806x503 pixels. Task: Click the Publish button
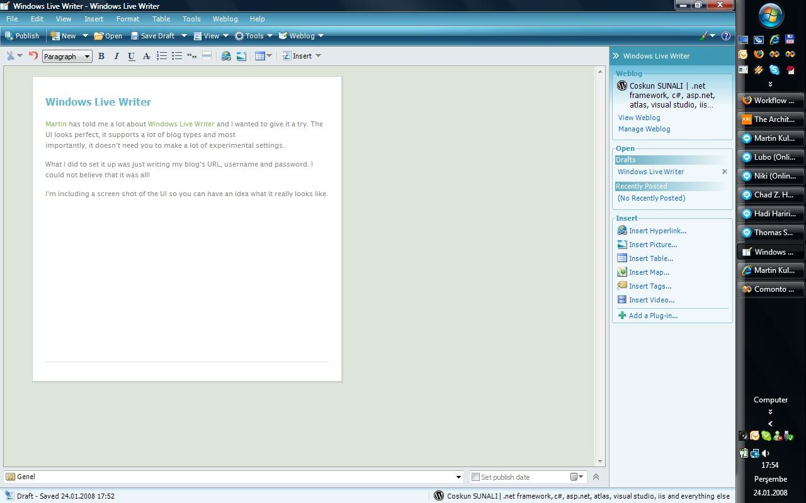pos(22,36)
